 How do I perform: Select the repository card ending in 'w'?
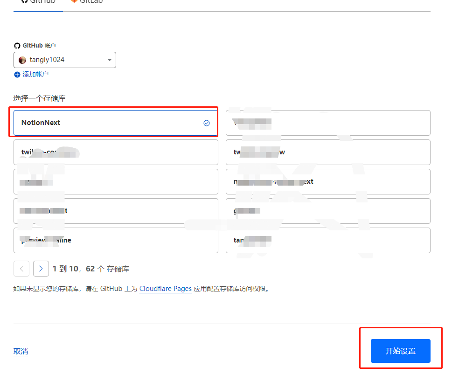[x=328, y=152]
